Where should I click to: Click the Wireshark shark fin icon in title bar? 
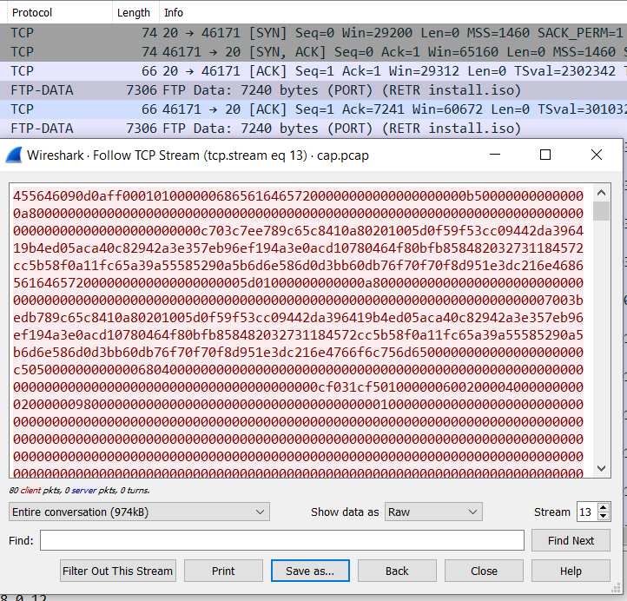pyautogui.click(x=15, y=155)
